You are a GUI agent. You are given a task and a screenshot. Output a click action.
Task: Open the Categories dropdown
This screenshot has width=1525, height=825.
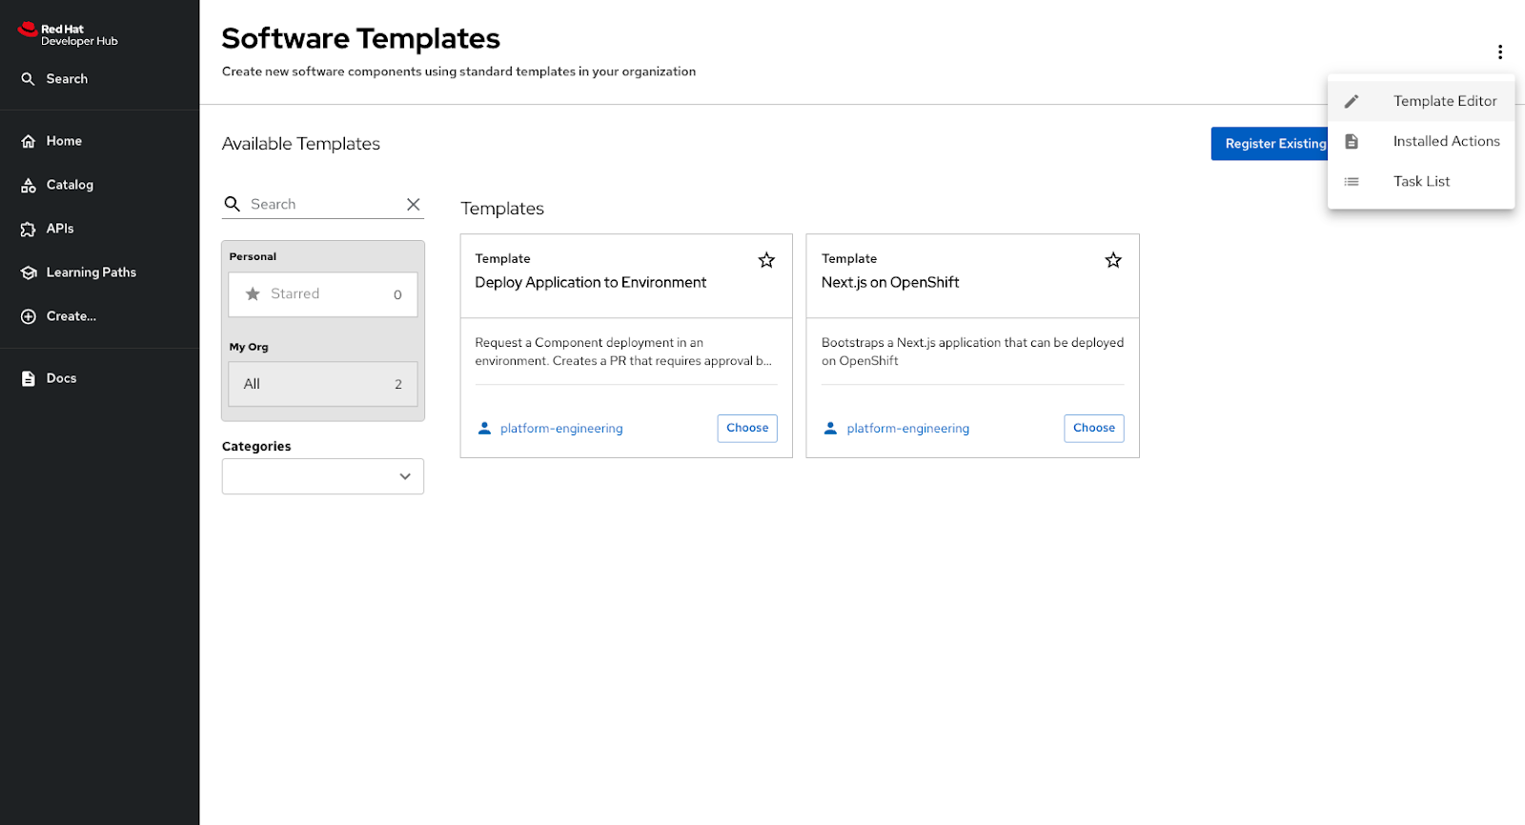323,476
